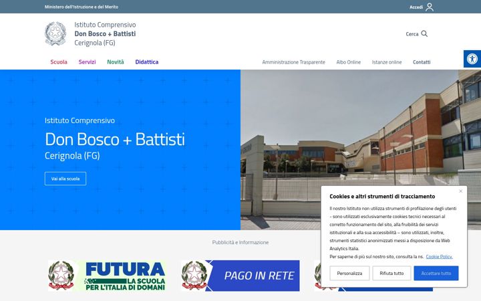The image size is (481, 301).
Task: Click the school name Don Bosco + Battisti in header
Action: (x=105, y=33)
